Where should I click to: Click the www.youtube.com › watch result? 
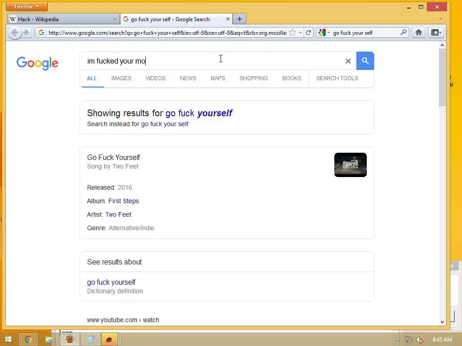pos(123,320)
